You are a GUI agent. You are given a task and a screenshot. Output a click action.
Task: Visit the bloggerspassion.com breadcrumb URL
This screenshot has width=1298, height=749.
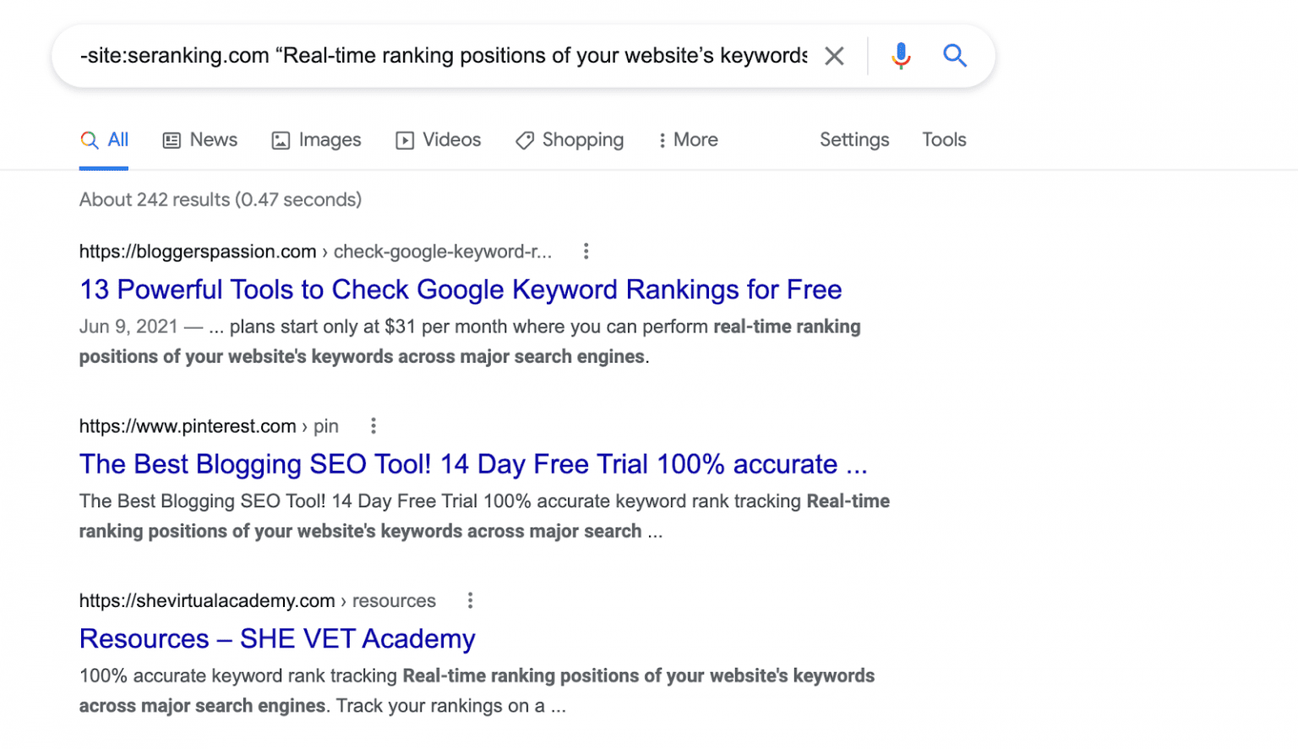[x=197, y=251]
